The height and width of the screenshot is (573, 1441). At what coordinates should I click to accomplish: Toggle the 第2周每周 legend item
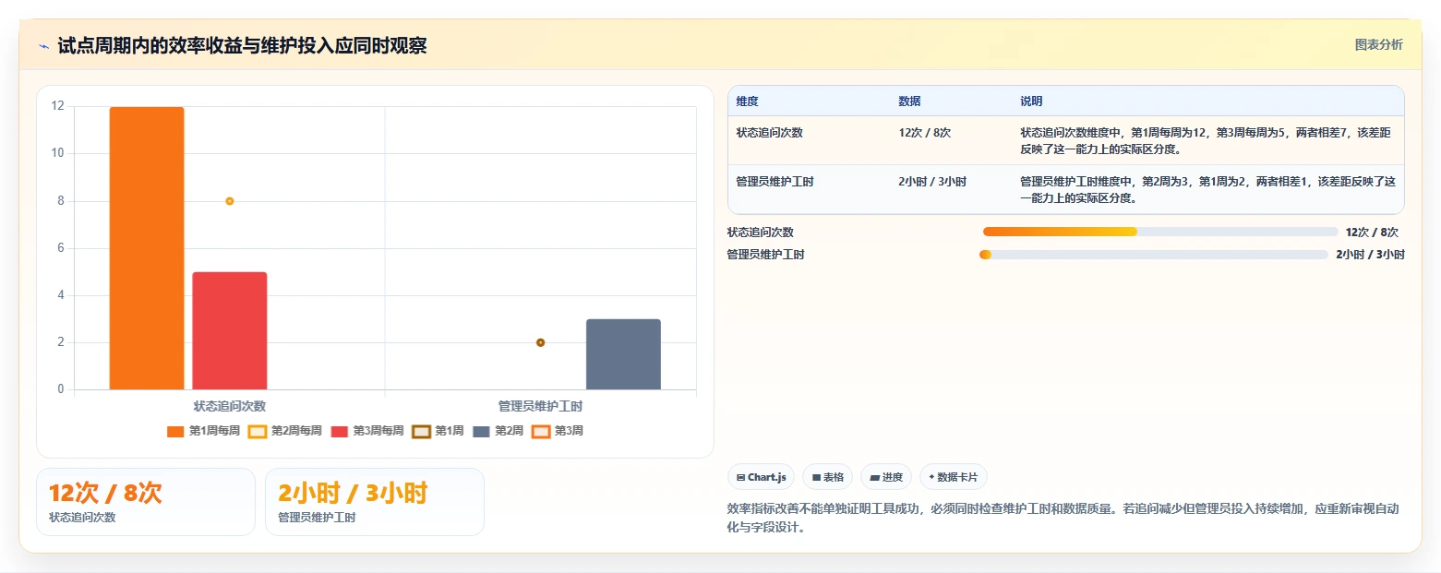click(285, 431)
